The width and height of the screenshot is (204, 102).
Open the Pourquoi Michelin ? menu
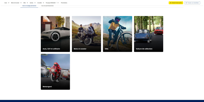point(52,3)
